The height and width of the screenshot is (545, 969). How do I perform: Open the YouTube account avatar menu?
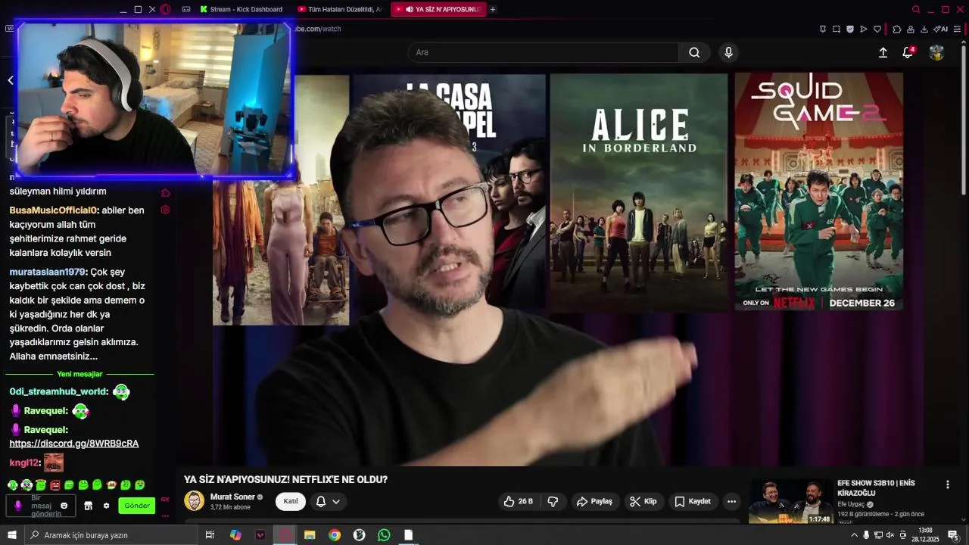[936, 52]
